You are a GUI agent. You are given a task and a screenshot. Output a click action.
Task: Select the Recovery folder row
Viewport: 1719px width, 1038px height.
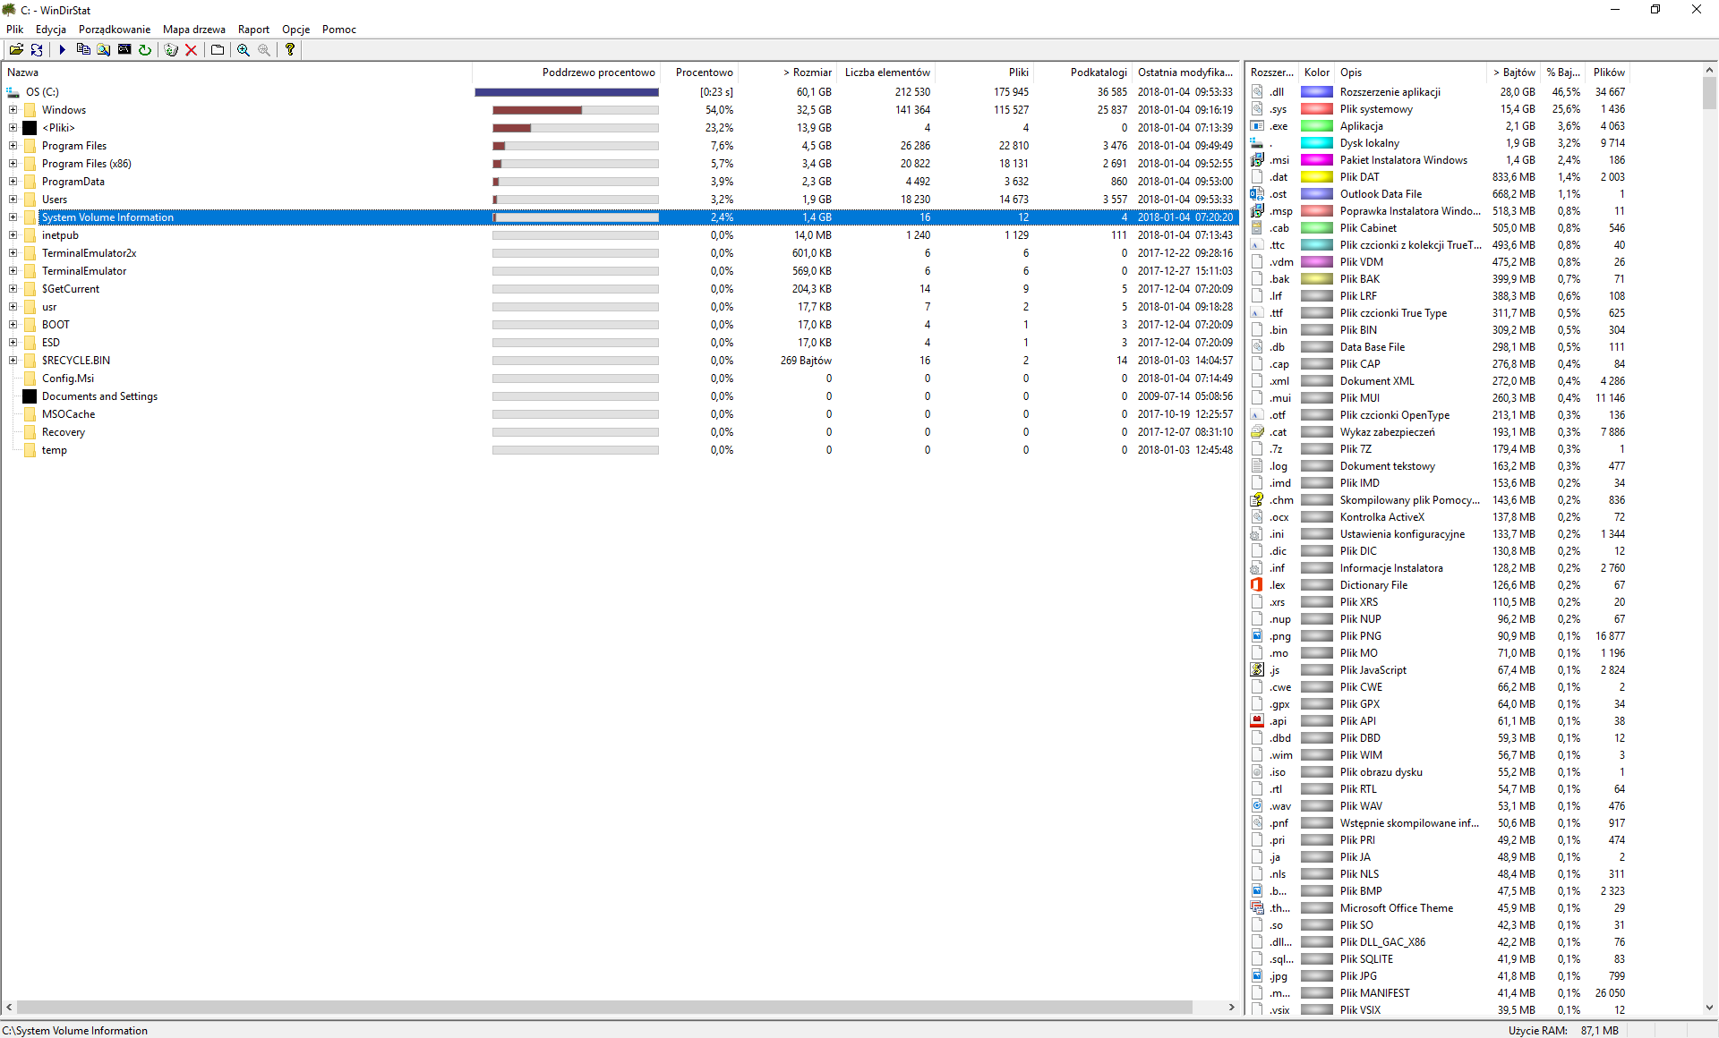point(620,432)
